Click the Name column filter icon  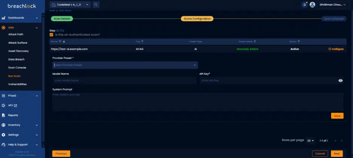coord(60,41)
